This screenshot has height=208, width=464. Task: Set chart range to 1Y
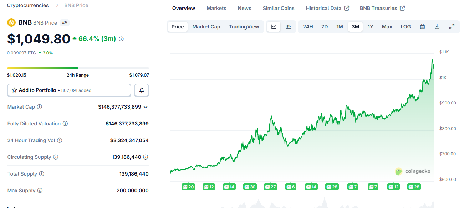point(371,27)
